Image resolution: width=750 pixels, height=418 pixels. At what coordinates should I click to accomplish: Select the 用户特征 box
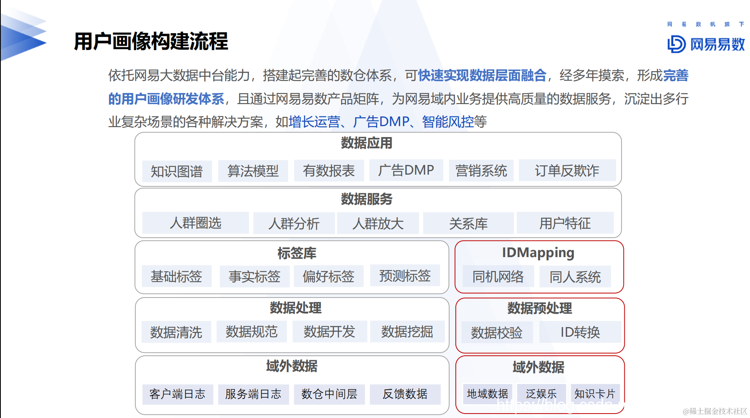565,223
